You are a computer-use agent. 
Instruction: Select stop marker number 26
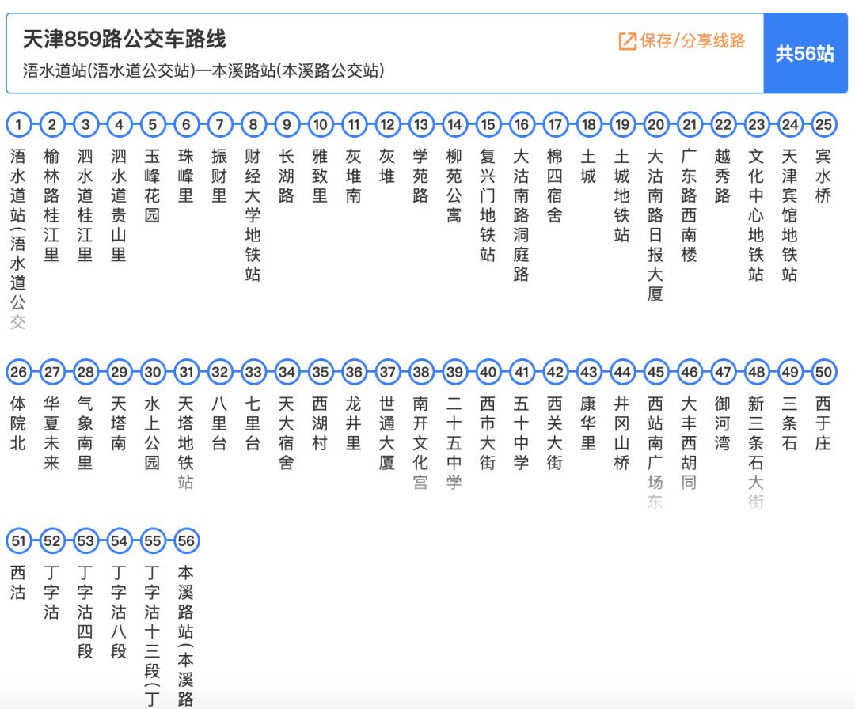click(18, 372)
